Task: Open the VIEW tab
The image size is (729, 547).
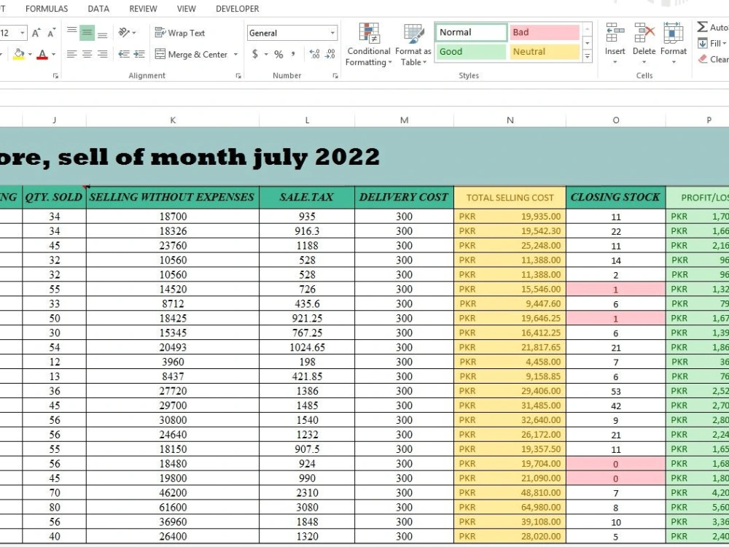Action: click(187, 9)
